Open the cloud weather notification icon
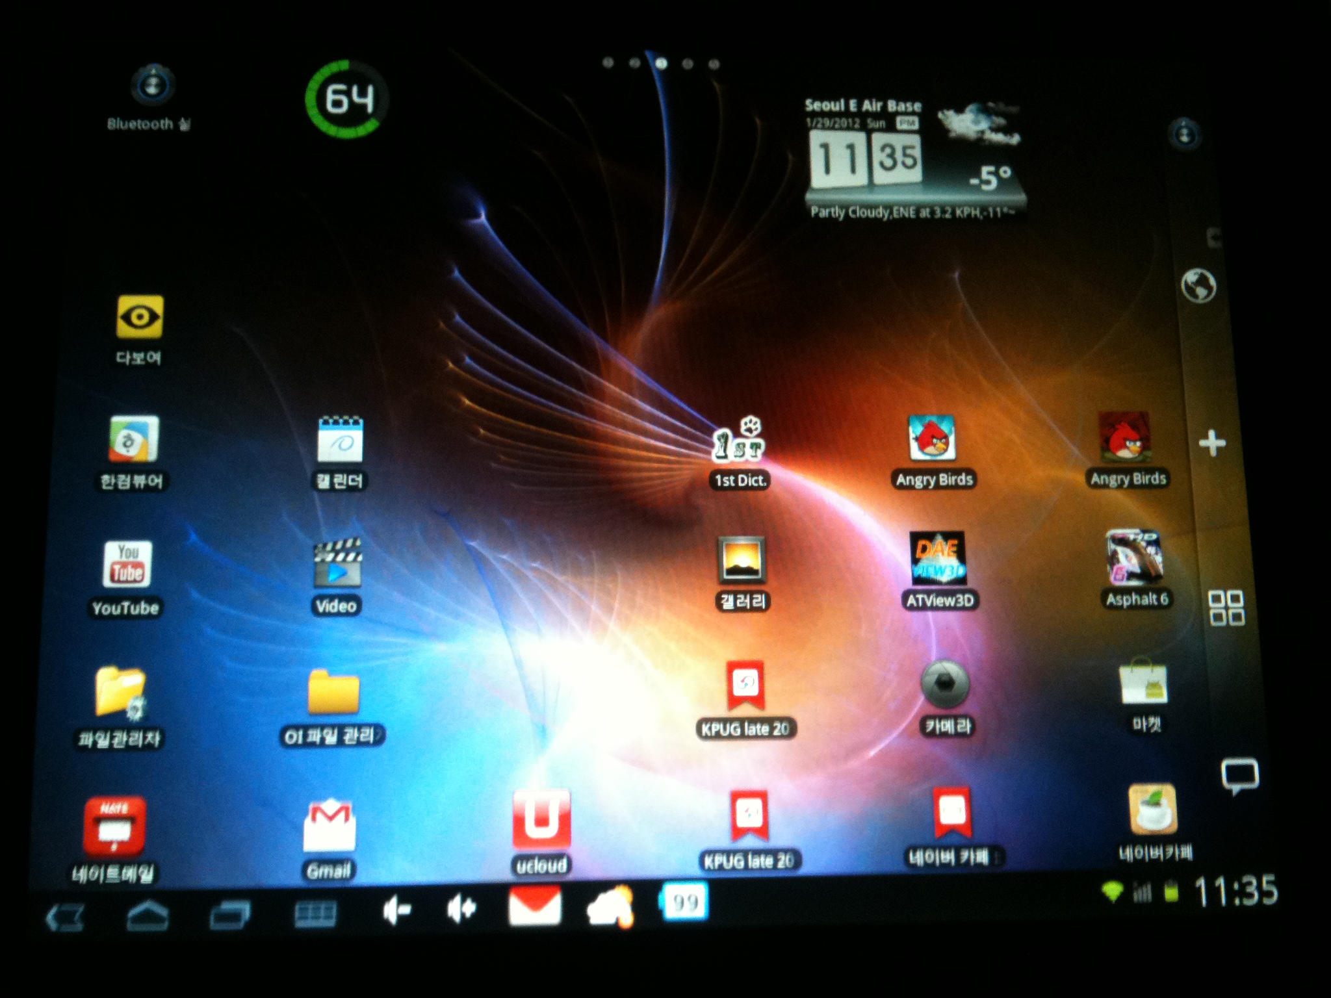Viewport: 1331px width, 998px height. [610, 905]
